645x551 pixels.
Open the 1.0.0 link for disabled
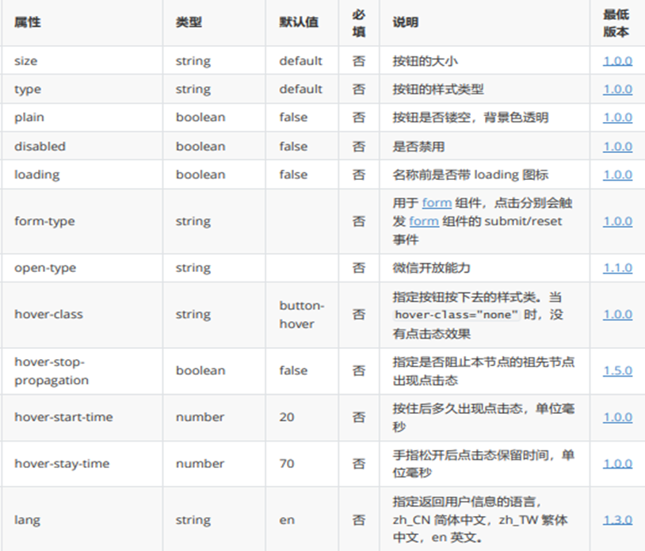pos(617,147)
